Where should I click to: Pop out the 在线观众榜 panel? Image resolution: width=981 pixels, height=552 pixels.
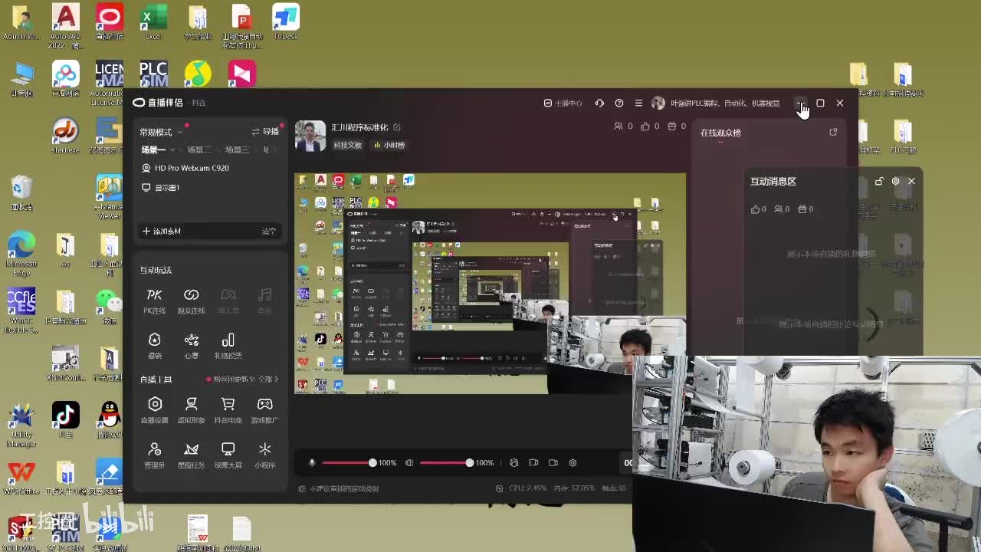click(833, 132)
